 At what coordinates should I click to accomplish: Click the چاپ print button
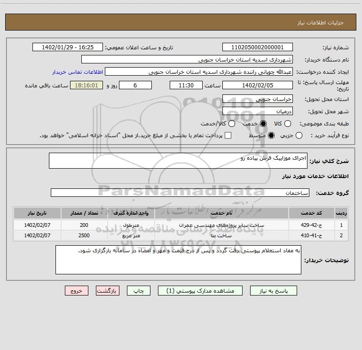(139, 291)
